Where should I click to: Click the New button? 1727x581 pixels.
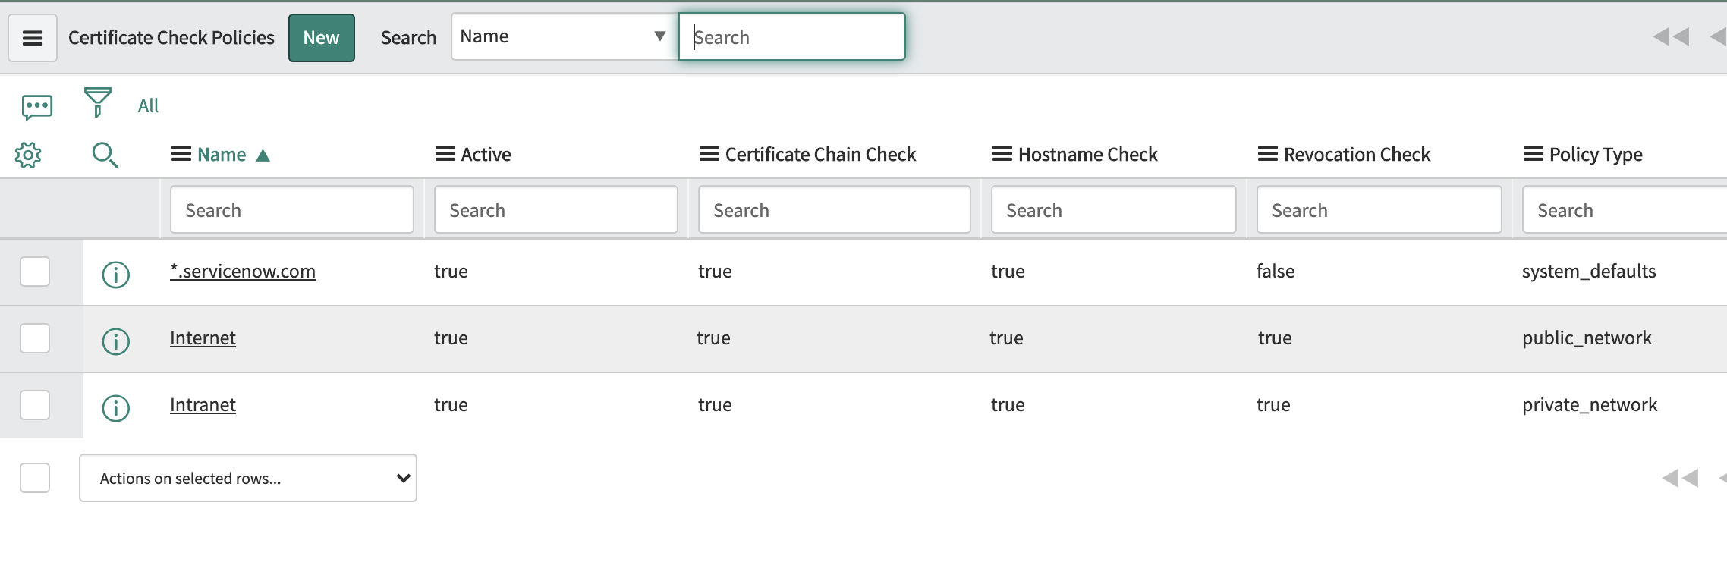(321, 38)
